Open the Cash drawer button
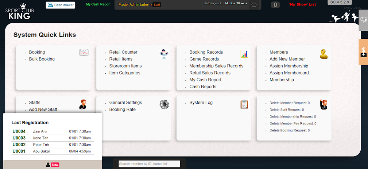Image resolution: width=368 pixels, height=169 pixels. 61,5
